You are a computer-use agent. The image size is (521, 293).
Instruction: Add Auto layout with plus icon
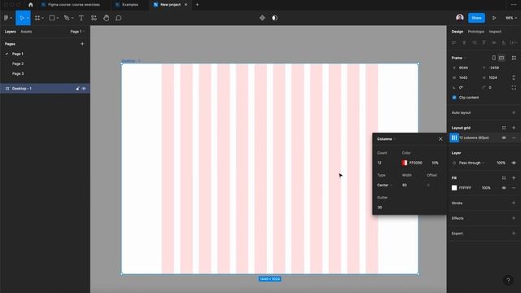pyautogui.click(x=514, y=112)
